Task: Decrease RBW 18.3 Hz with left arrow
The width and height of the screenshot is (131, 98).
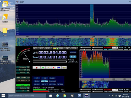Action: 114,48
